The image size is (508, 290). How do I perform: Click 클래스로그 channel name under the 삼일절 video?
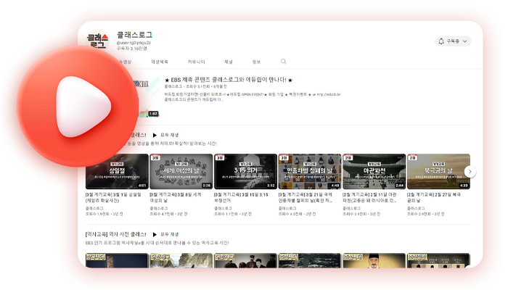pyautogui.click(x=94, y=209)
